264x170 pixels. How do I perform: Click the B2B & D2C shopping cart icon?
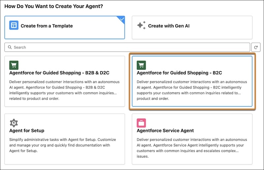tap(14, 65)
